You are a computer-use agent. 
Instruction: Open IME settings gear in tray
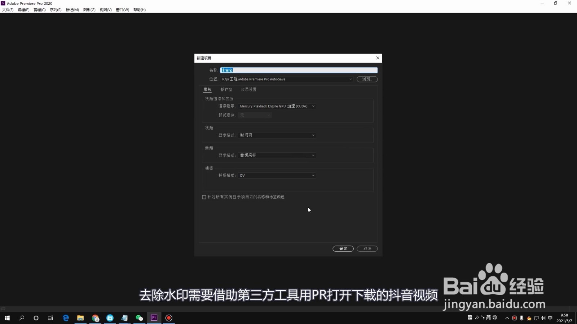[495, 318]
